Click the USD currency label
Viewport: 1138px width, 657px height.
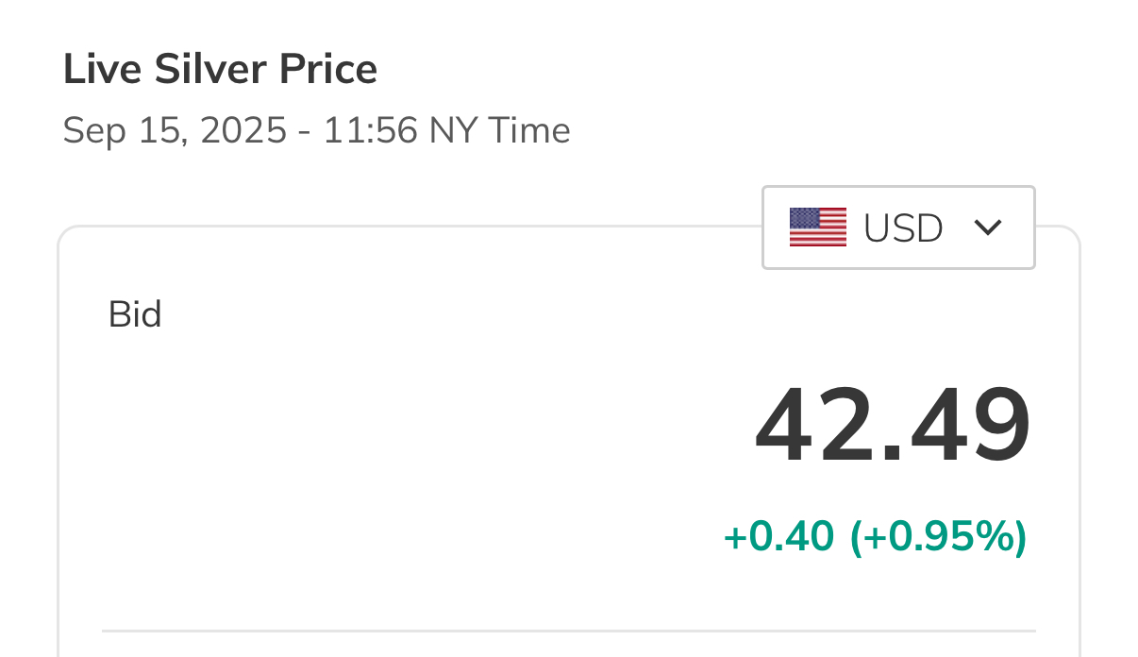pyautogui.click(x=903, y=228)
